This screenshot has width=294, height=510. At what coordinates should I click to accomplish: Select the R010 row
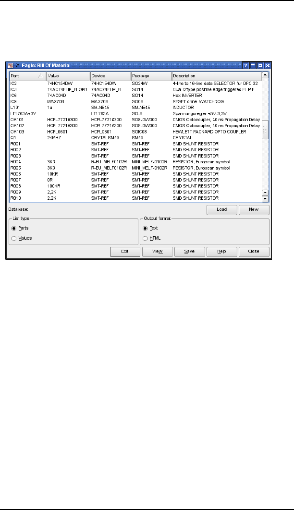coord(135,198)
